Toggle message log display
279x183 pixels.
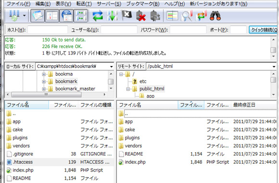[38, 16]
